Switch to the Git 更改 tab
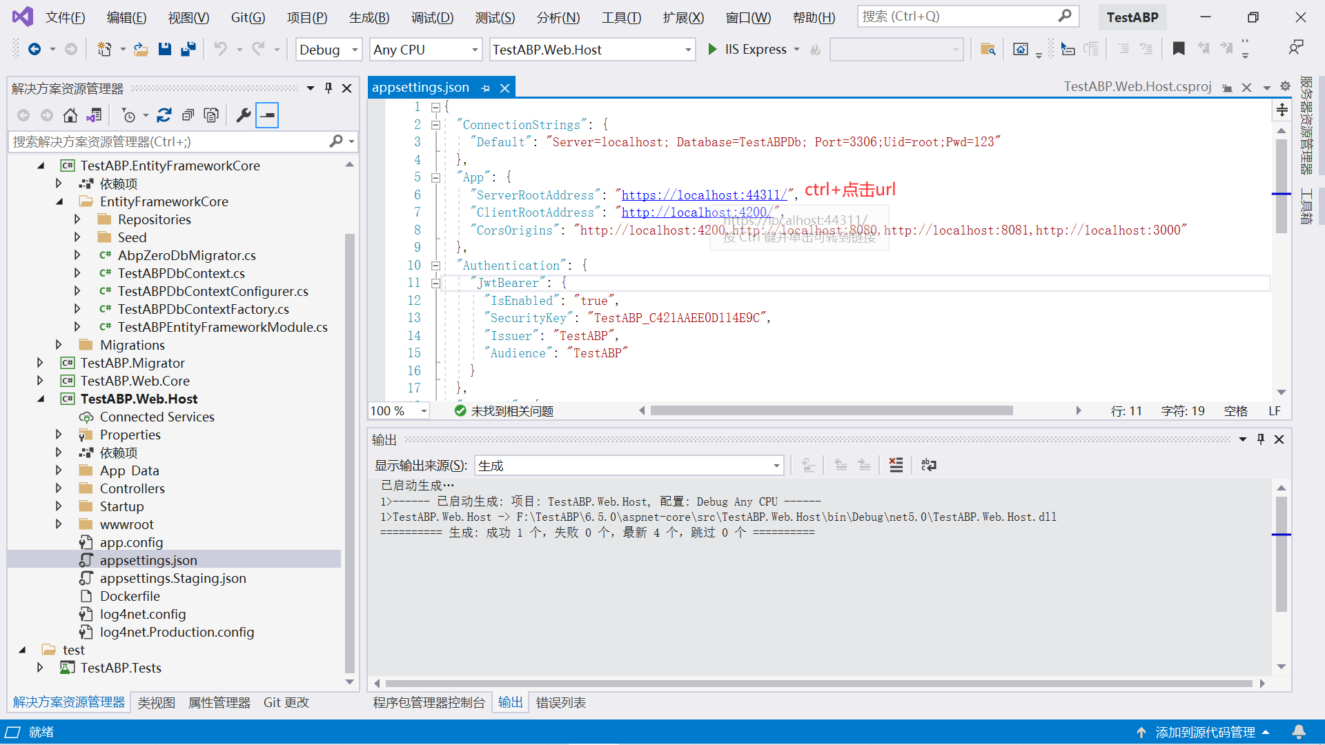The height and width of the screenshot is (745, 1325). tap(286, 702)
